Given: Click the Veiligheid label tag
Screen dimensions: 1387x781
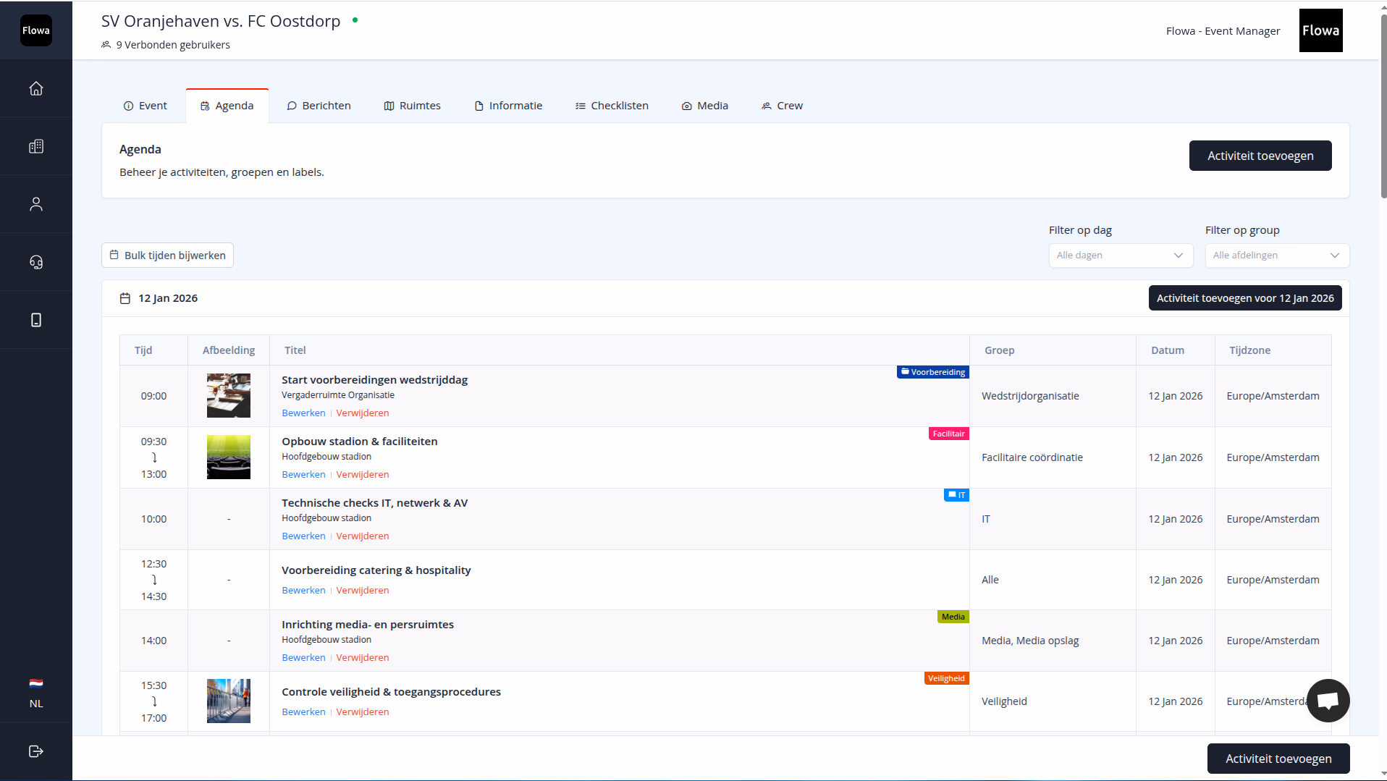Looking at the screenshot, I should pos(946,678).
